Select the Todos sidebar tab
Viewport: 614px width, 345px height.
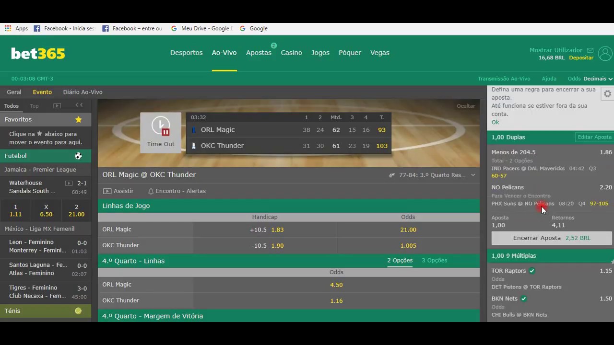[x=11, y=106]
